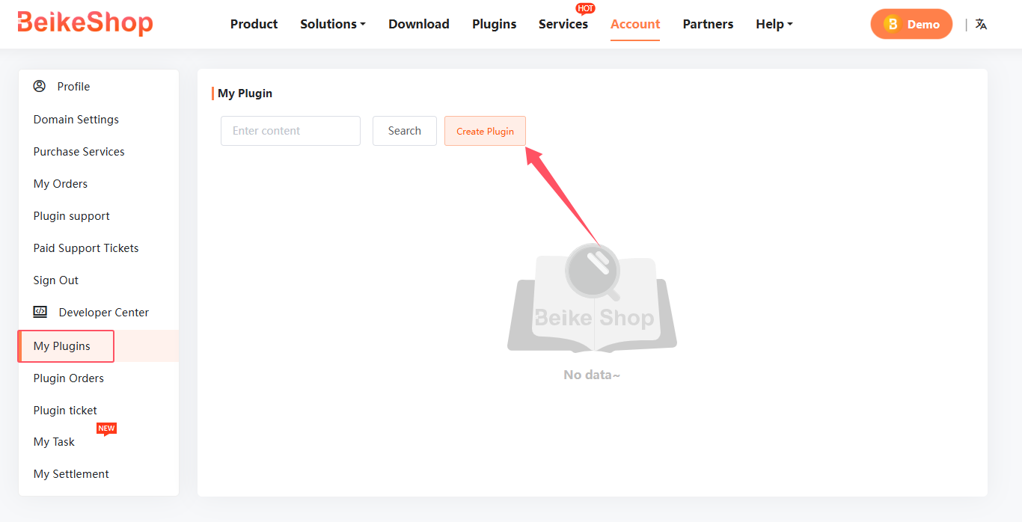
Task: Click the BeikeShop logo
Action: [85, 23]
